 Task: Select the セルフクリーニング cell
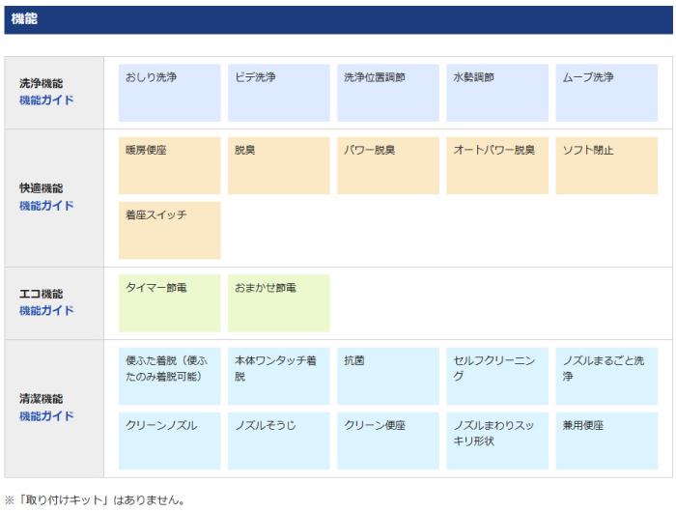(497, 376)
